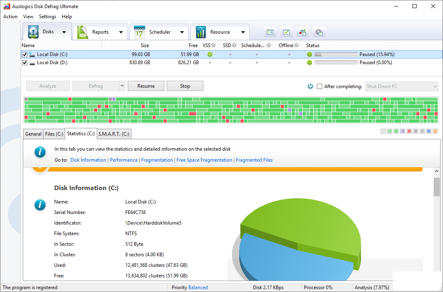
Task: Click the Reports green notebook icon
Action: coord(83,32)
